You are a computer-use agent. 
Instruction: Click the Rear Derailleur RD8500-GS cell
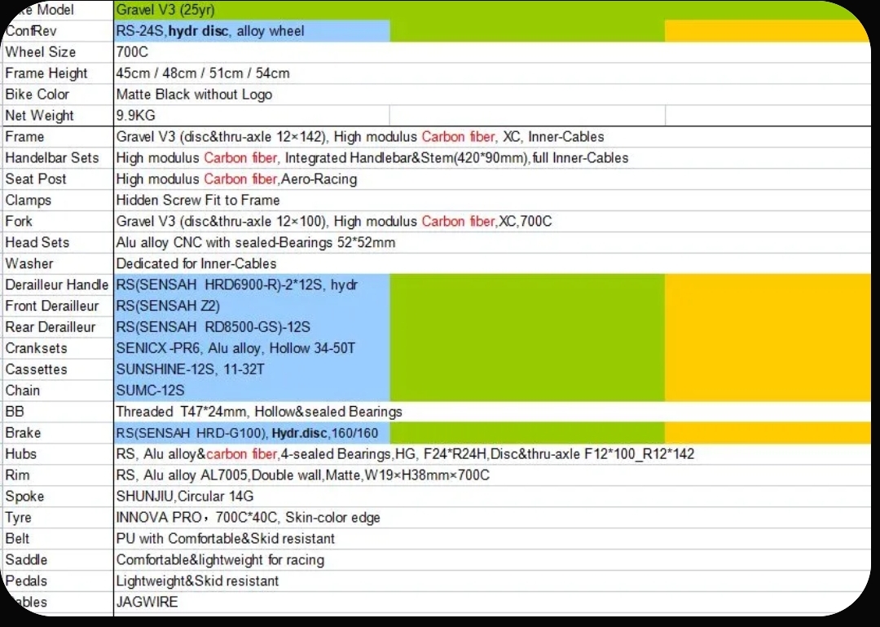point(213,328)
